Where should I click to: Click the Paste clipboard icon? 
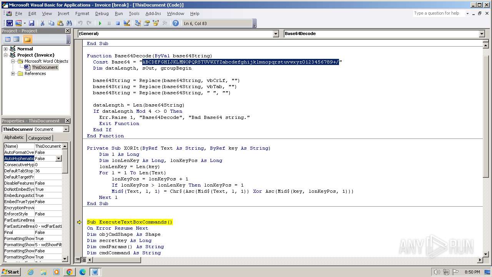coord(60,23)
